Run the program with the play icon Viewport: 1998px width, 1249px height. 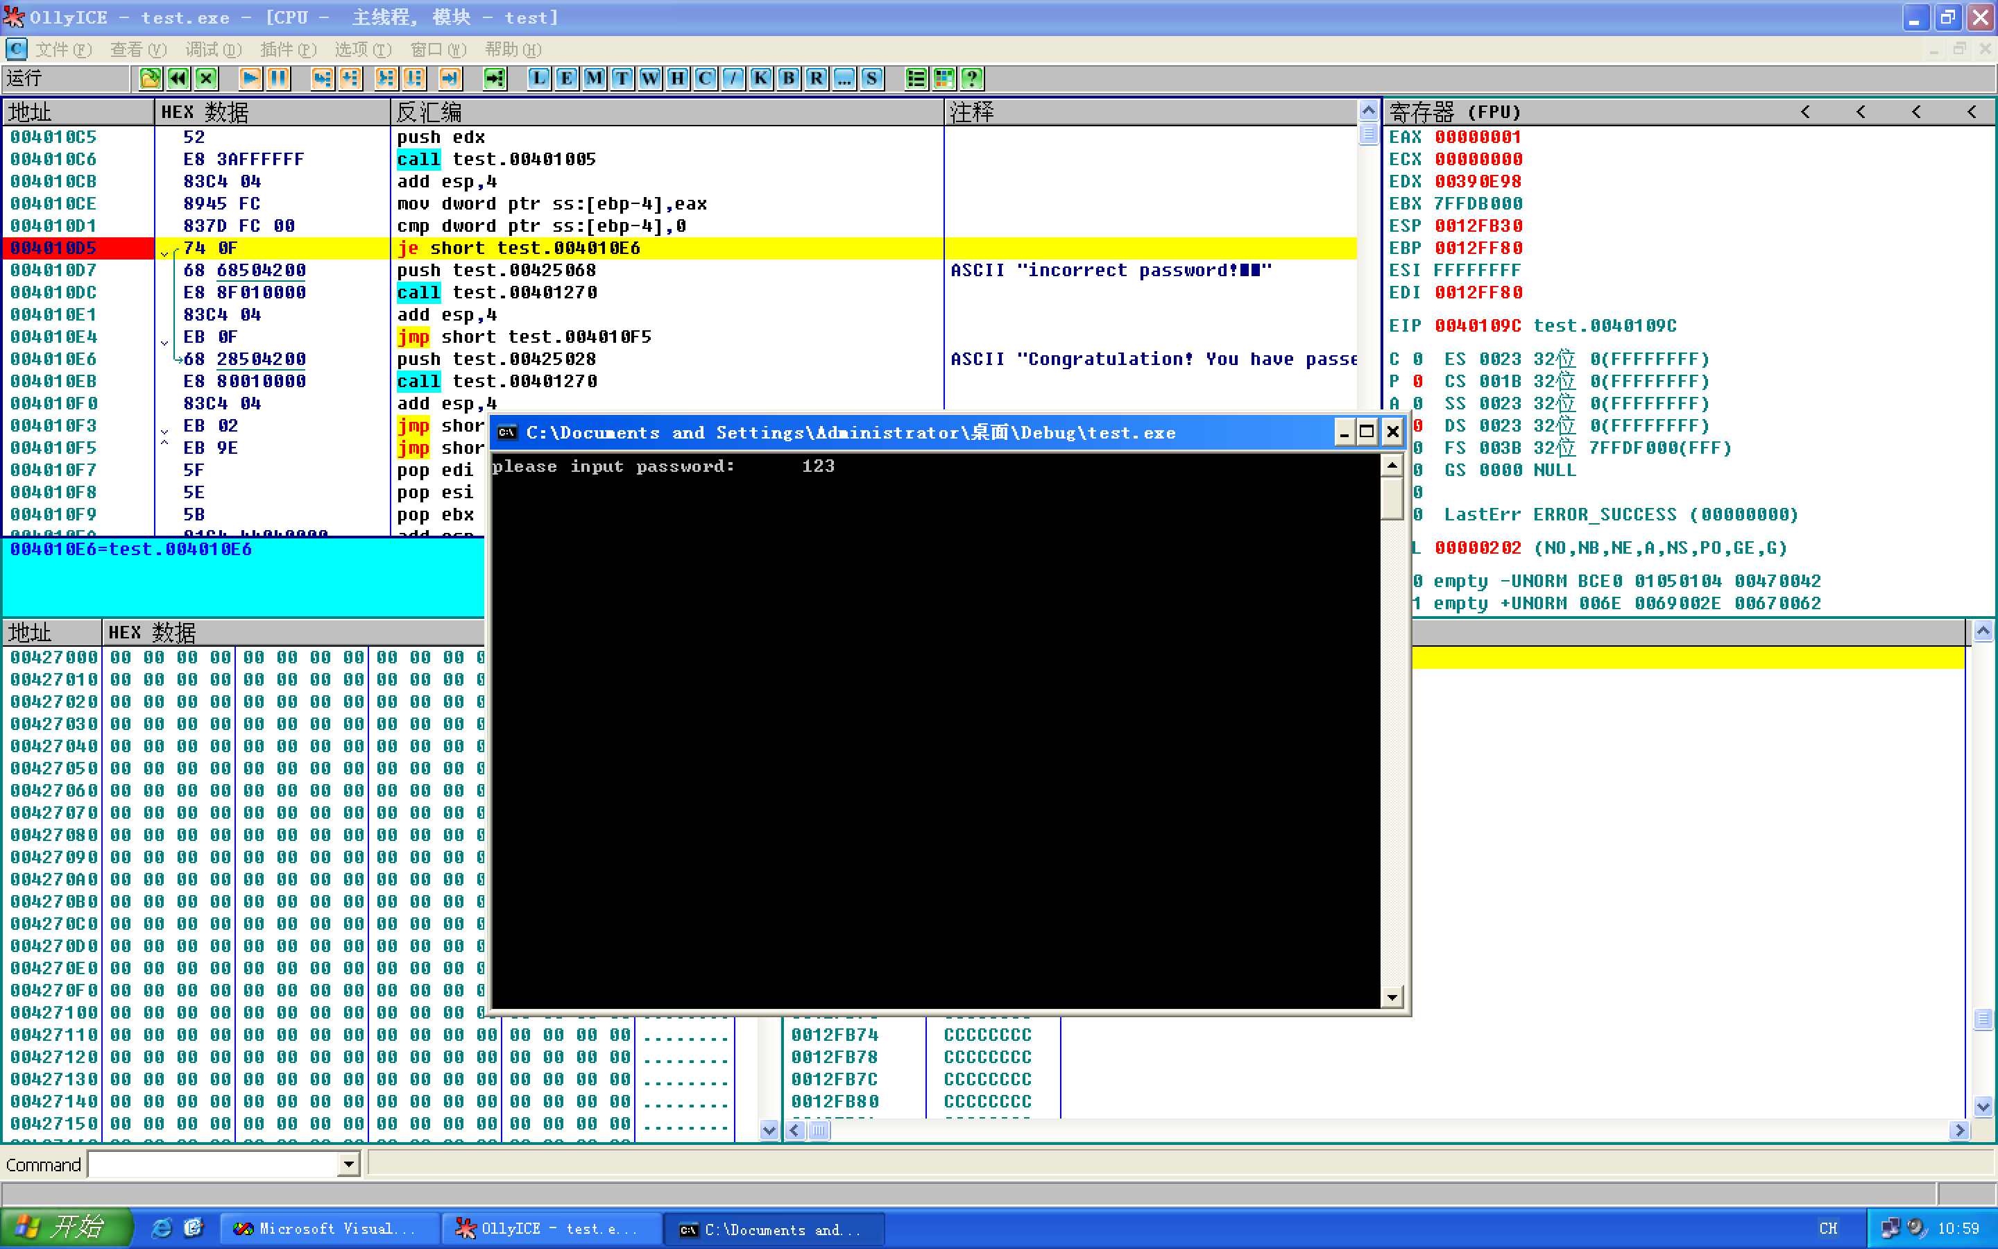click(x=250, y=78)
